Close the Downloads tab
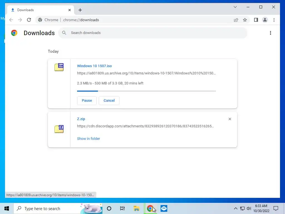Screen dimensions: 285x214 click(69, 10)
